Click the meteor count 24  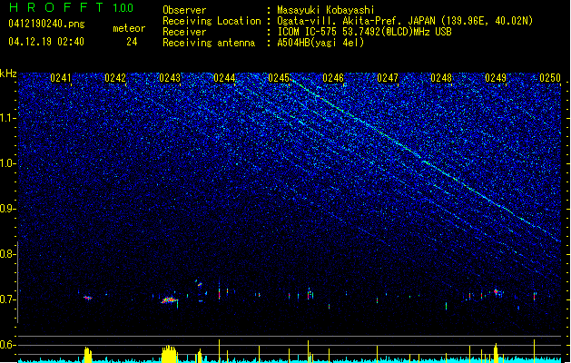tap(132, 42)
